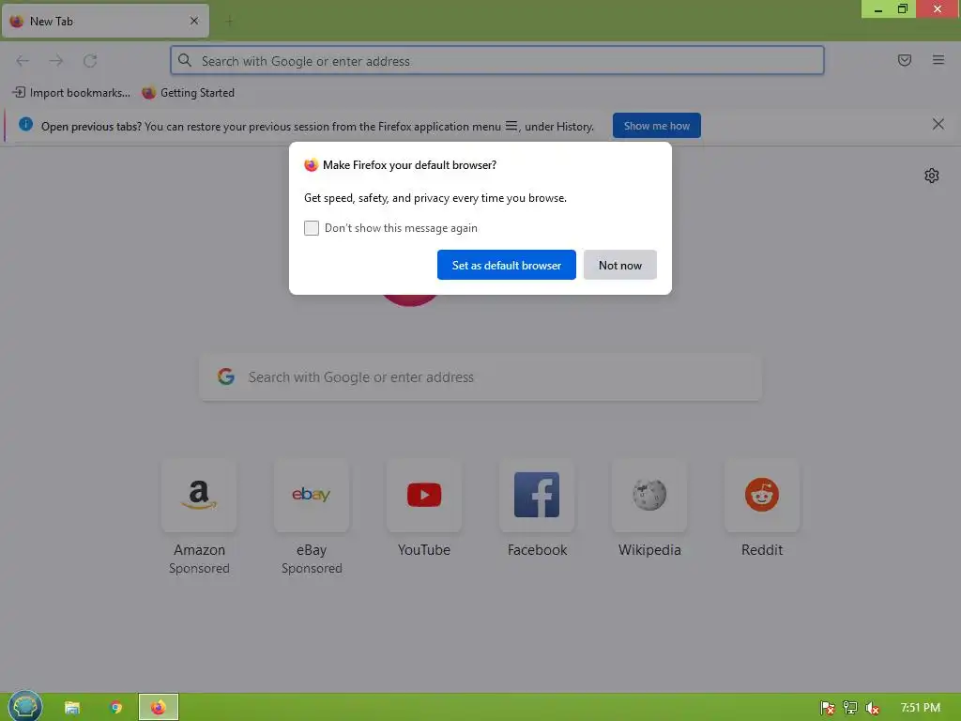The image size is (961, 721).
Task: Select the New Tab tab
Action: tap(105, 22)
